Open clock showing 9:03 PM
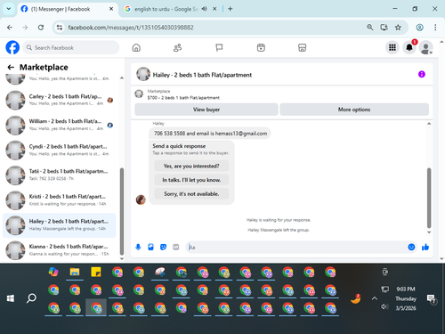This screenshot has width=445, height=334. [406, 289]
